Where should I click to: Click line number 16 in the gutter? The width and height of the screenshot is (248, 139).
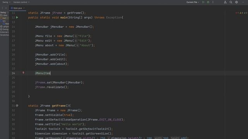click(x=13, y=36)
